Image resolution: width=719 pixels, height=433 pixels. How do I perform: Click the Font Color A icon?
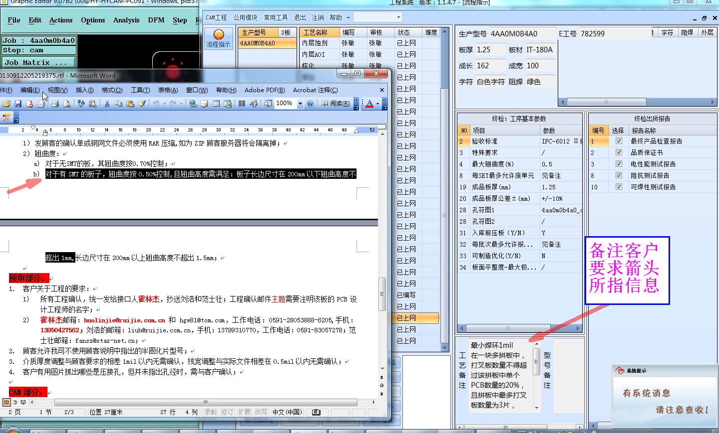[369, 104]
